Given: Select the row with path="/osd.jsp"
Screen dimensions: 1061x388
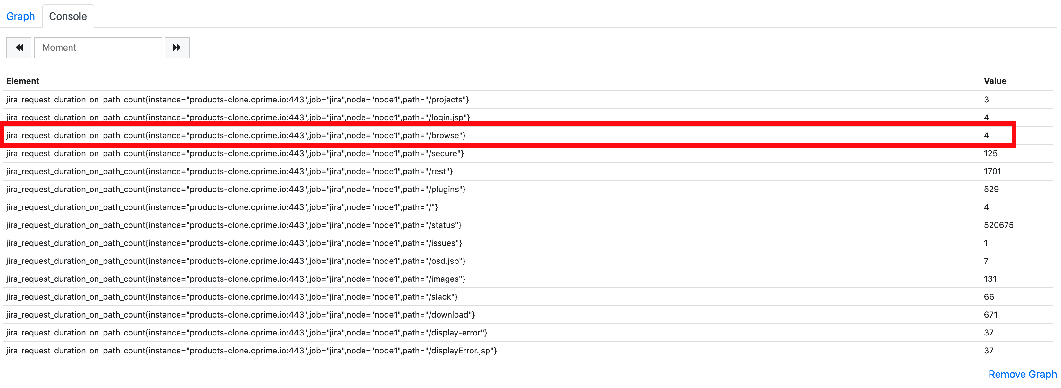Looking at the screenshot, I should coord(528,261).
